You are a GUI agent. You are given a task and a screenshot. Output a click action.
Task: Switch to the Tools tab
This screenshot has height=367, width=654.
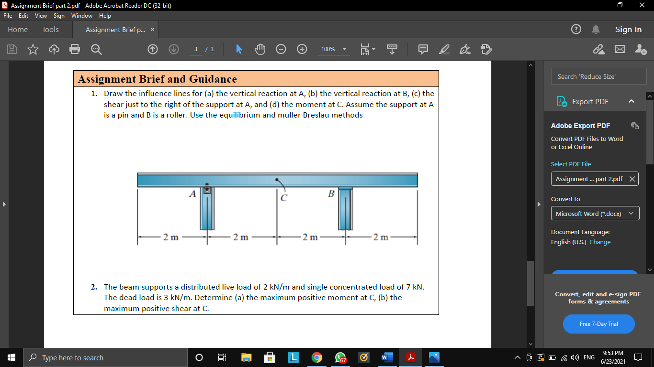point(50,29)
